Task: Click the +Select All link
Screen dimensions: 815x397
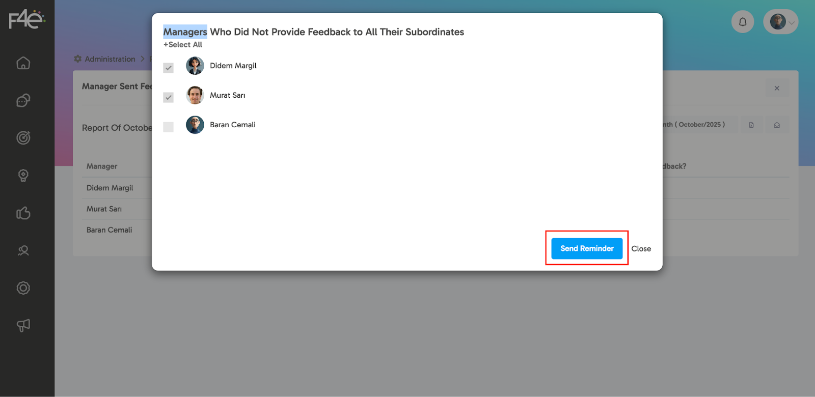Action: pyautogui.click(x=183, y=45)
